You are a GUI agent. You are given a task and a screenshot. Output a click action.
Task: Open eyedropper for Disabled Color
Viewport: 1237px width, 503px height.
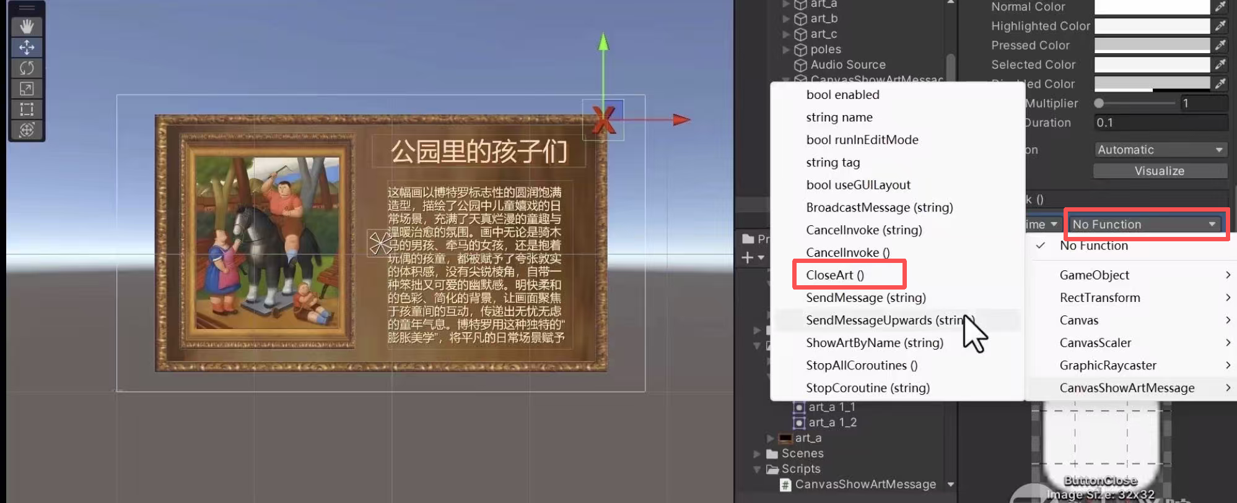(x=1220, y=84)
